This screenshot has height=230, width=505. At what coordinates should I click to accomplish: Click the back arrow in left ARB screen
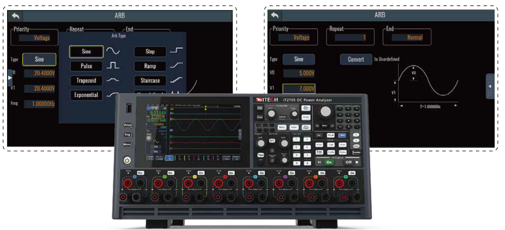click(x=15, y=16)
